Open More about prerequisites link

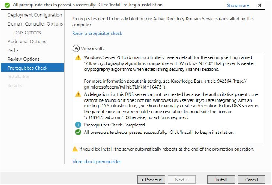(96, 162)
